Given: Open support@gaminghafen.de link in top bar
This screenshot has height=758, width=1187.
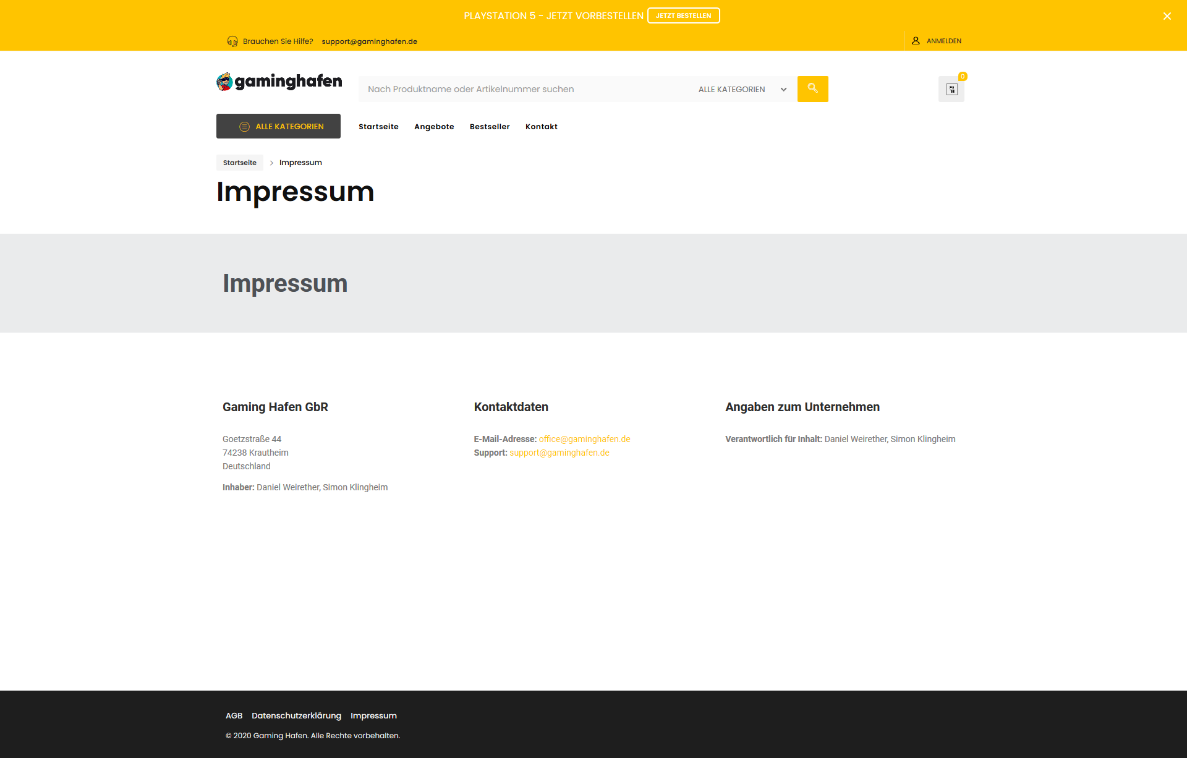Looking at the screenshot, I should coord(369,41).
